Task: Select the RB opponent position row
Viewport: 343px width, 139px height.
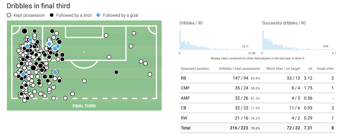Action: (x=257, y=78)
